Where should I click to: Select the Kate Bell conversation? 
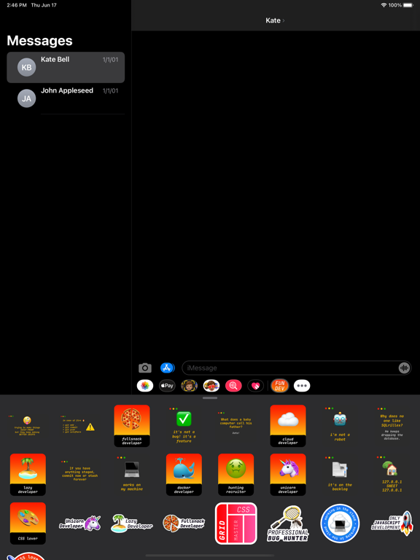pyautogui.click(x=66, y=68)
